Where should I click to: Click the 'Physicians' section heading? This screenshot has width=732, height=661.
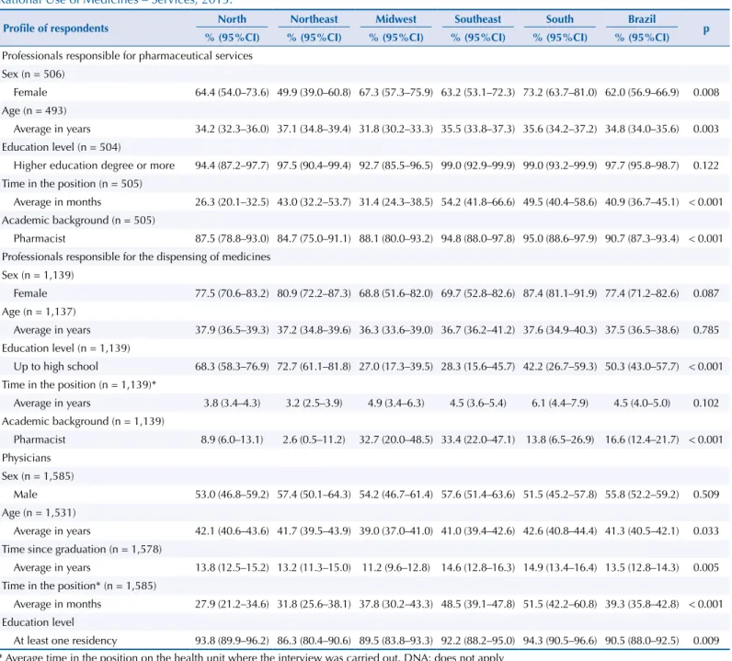pos(26,458)
